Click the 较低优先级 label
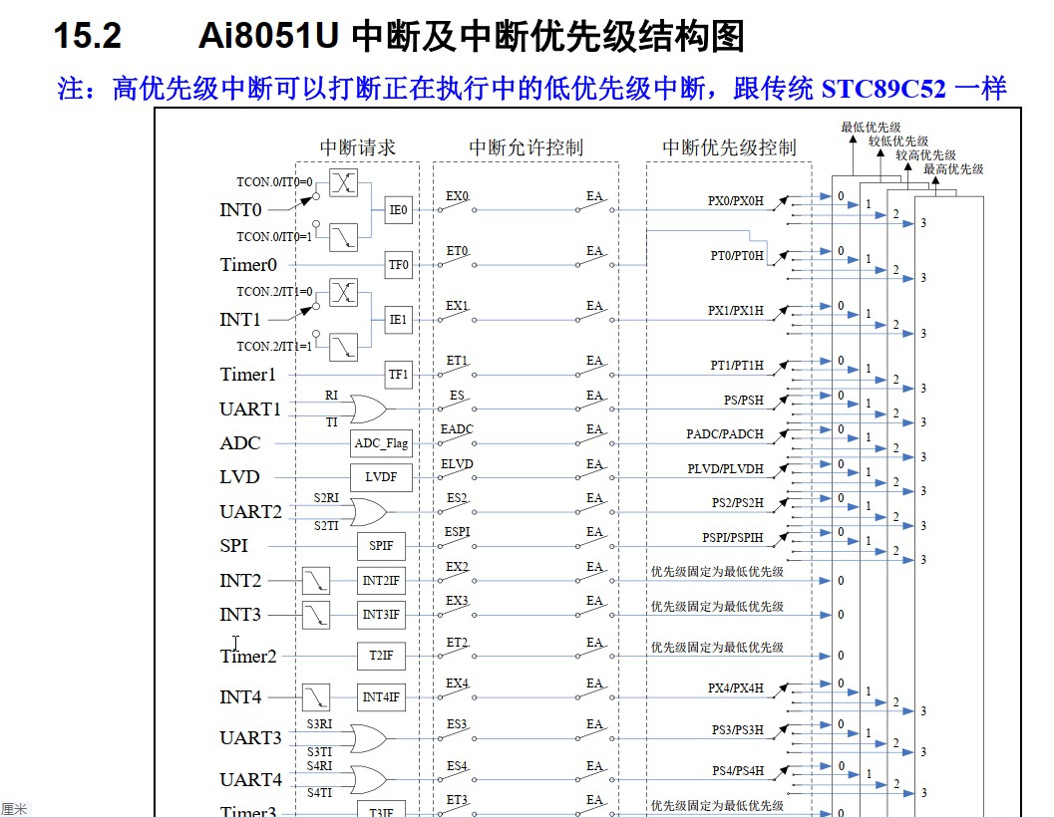Screen dimensions: 1054x818 coord(898,141)
